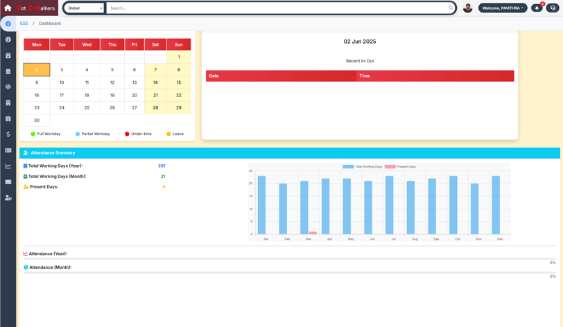This screenshot has width=563, height=327.
Task: Click the blue Partial Workday legend dot
Action: [78, 134]
